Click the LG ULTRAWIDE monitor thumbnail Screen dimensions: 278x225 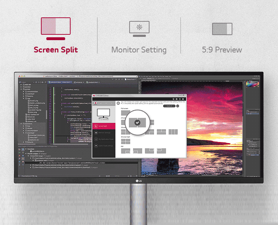coord(104,114)
